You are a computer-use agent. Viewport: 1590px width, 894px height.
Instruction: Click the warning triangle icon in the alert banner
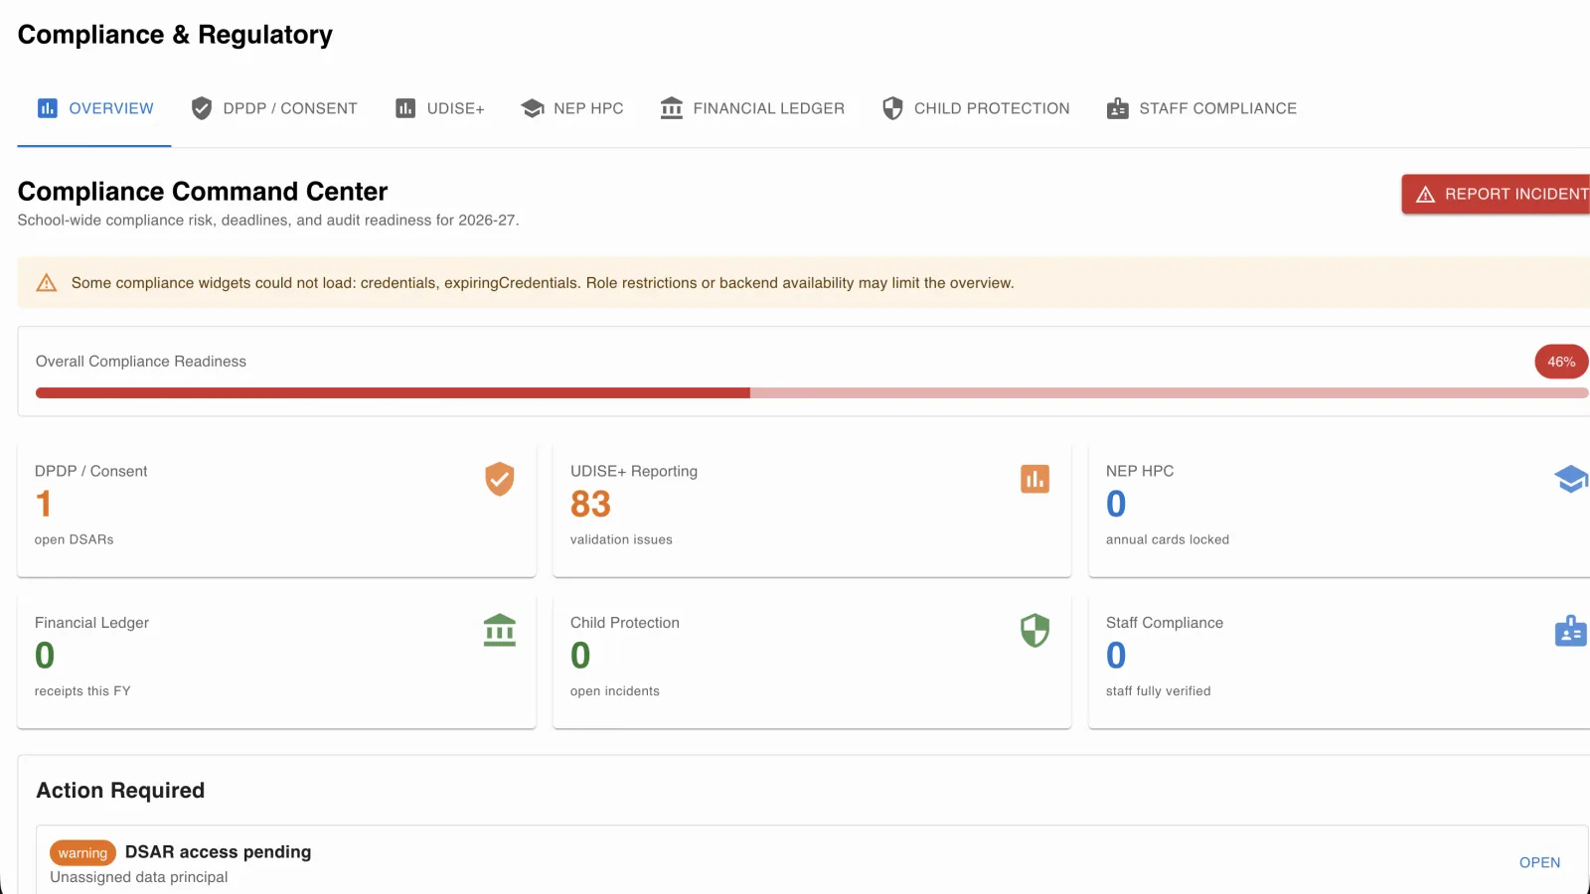(47, 283)
